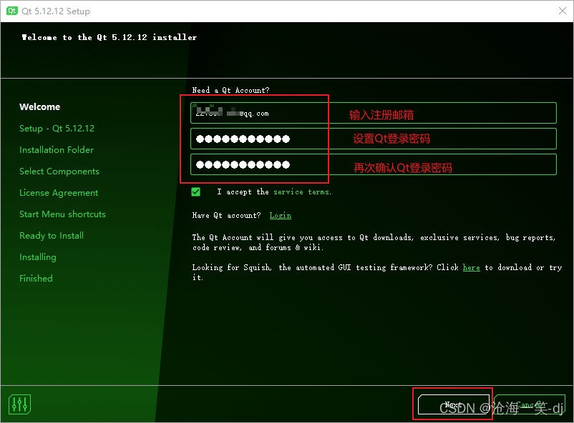Select 'Installation Folder' step
574x423 pixels.
[57, 149]
